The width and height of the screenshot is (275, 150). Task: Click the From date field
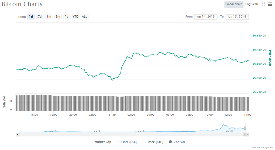click(206, 17)
